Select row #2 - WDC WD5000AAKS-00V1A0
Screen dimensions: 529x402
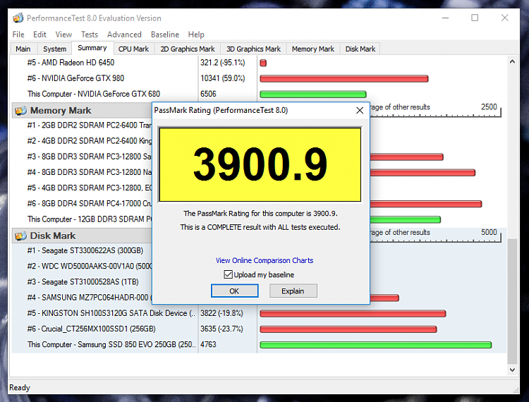pyautogui.click(x=82, y=266)
